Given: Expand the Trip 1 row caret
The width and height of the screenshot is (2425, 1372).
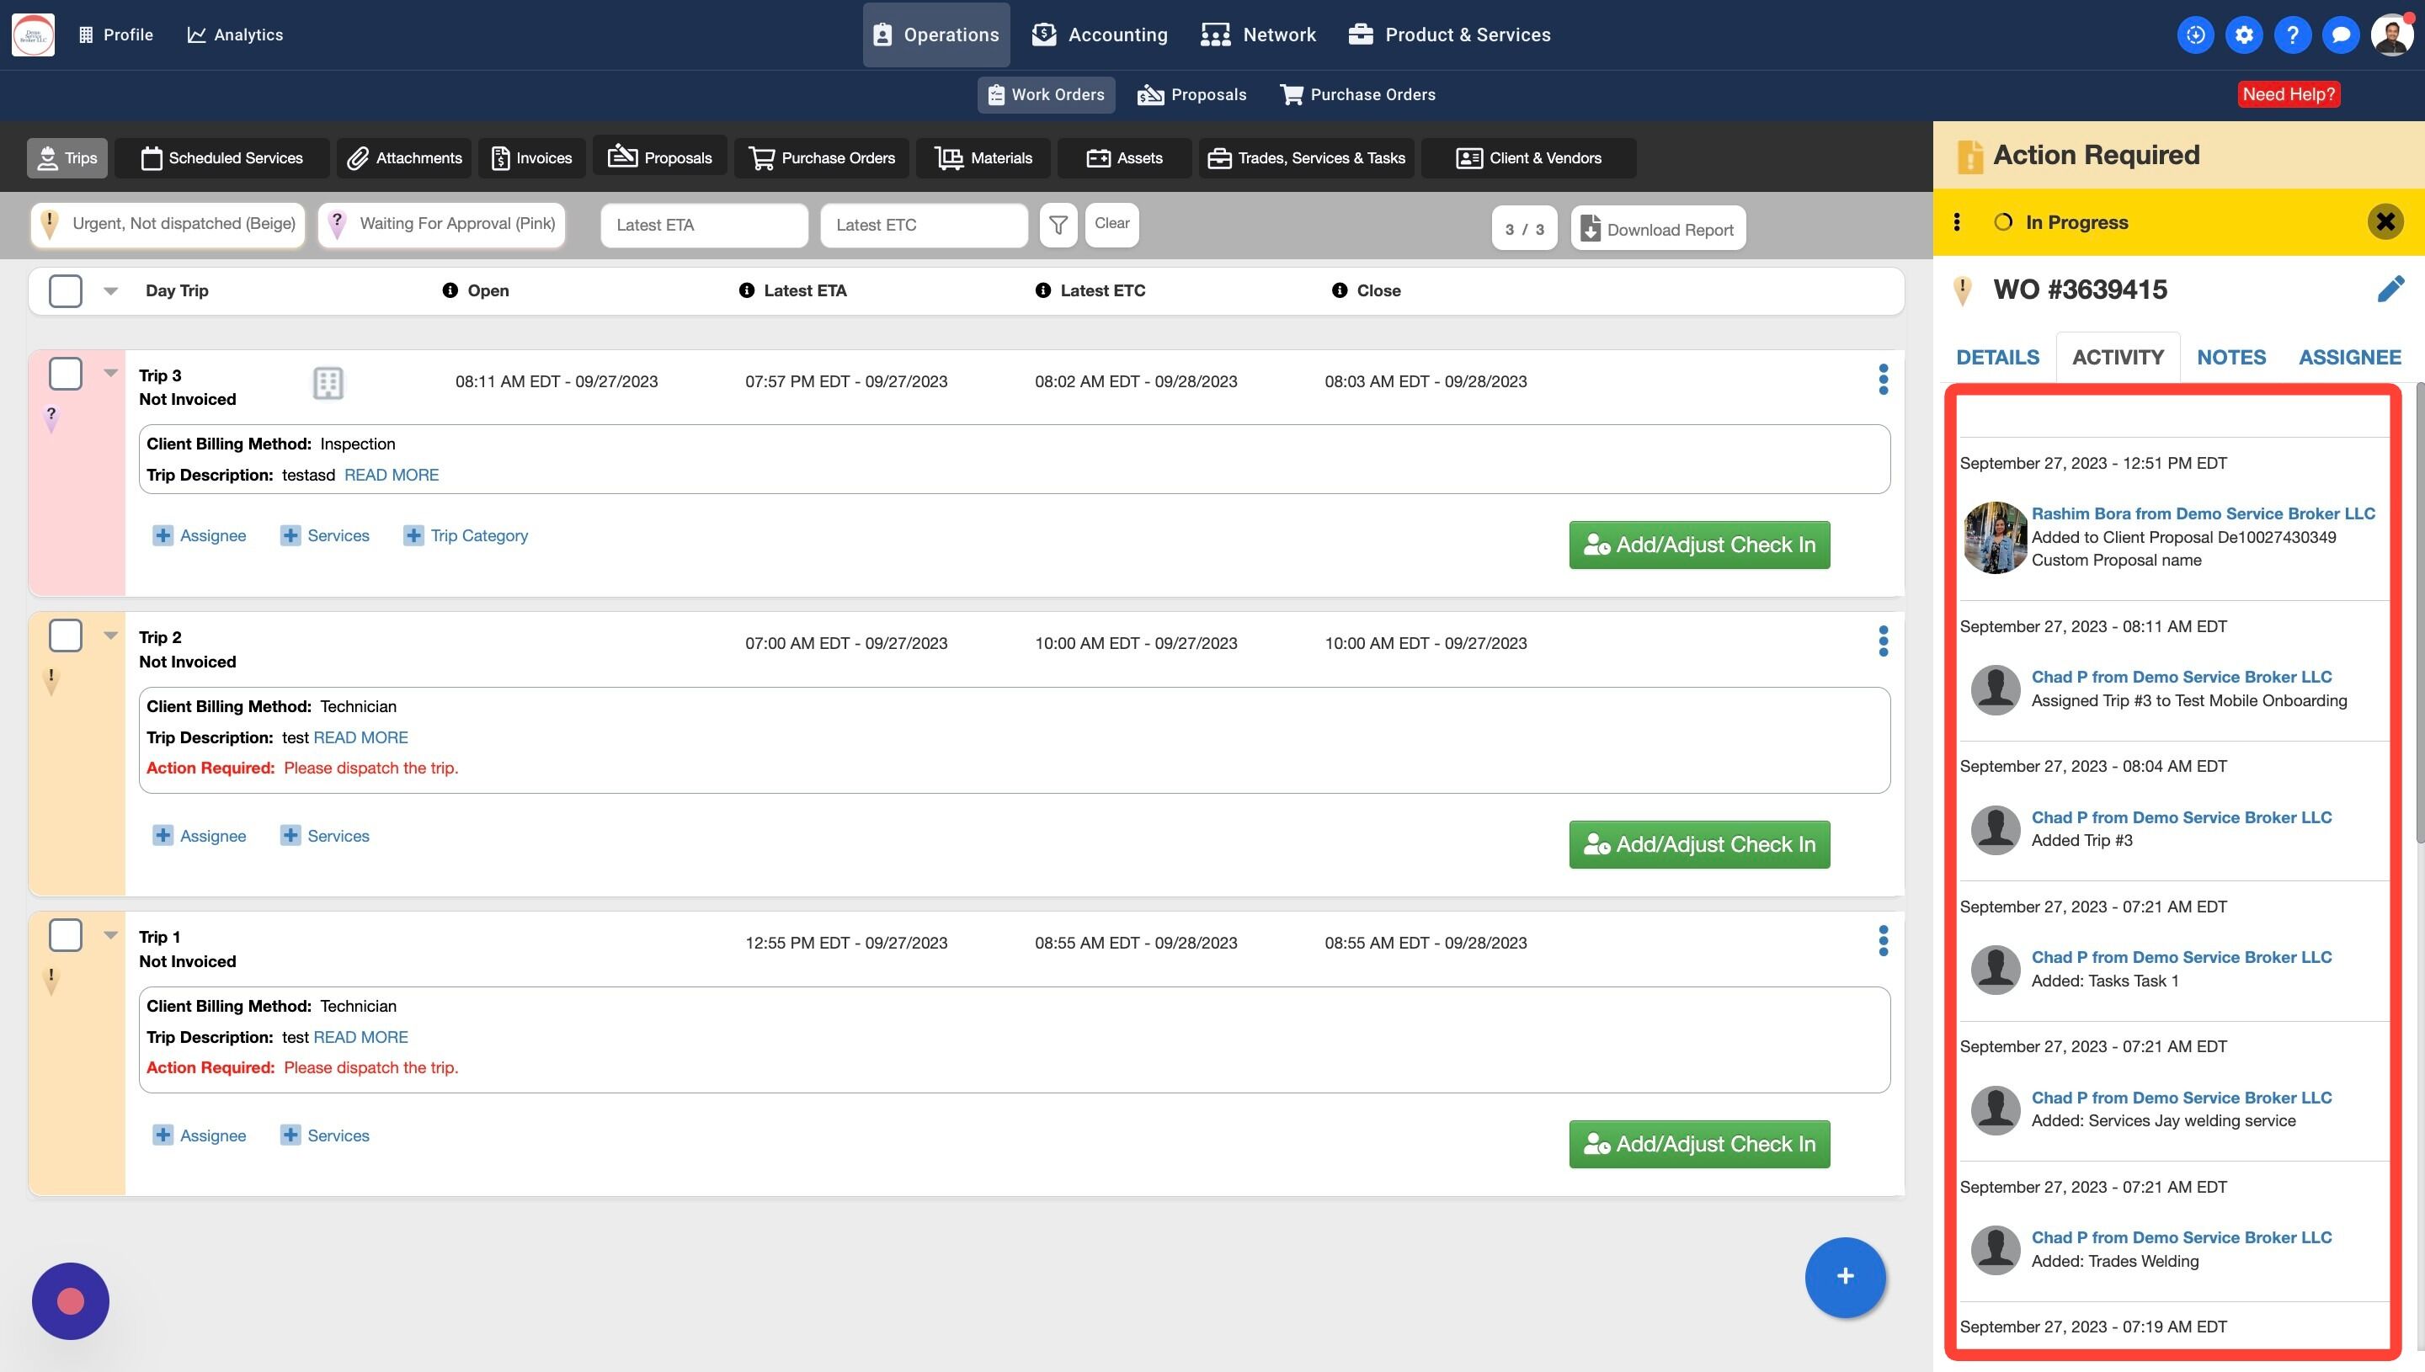Looking at the screenshot, I should click(110, 936).
